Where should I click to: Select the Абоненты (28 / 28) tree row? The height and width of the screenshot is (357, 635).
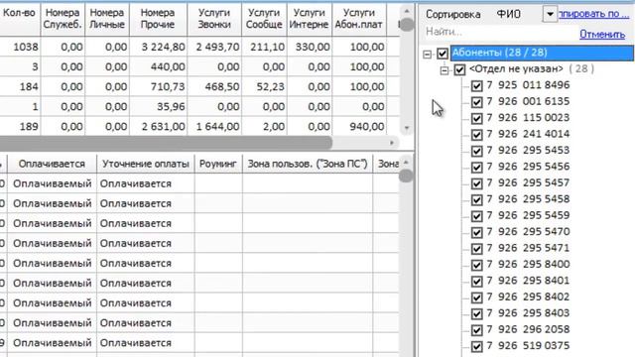[542, 53]
